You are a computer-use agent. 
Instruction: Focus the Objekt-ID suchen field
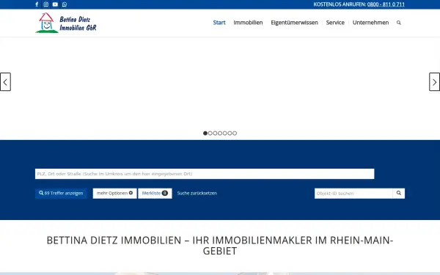tap(353, 194)
